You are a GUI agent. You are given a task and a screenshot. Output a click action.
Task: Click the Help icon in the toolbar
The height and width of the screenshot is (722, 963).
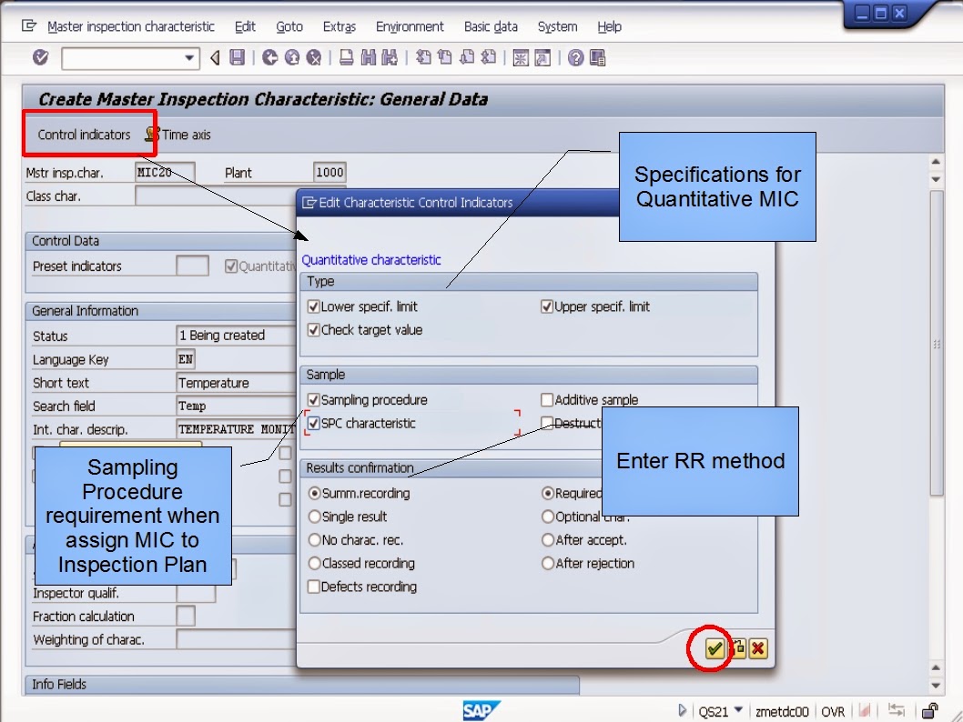point(575,58)
